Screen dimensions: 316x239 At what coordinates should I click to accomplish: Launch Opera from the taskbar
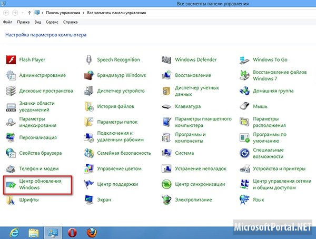72,233
